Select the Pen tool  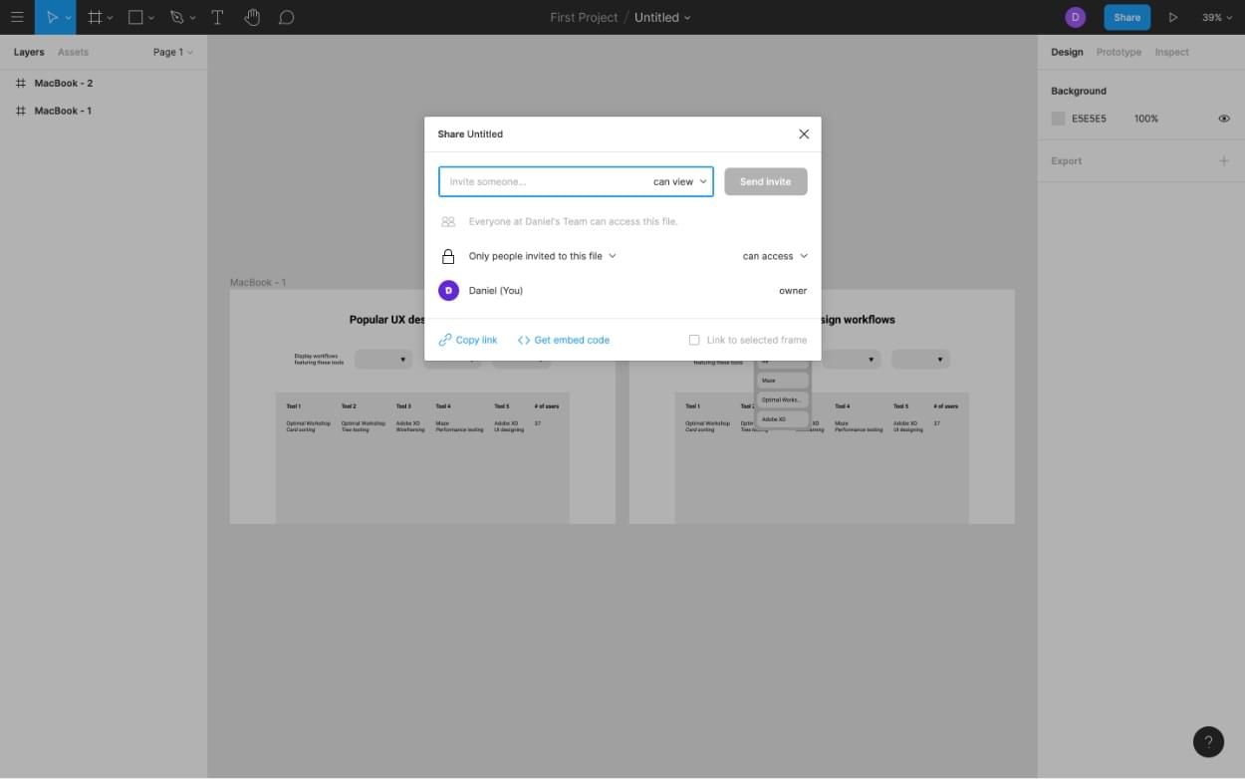pos(177,17)
